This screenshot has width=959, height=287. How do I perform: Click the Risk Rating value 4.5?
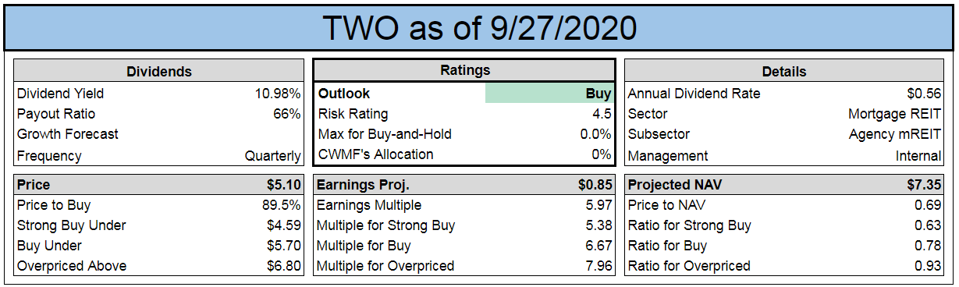[x=601, y=114]
